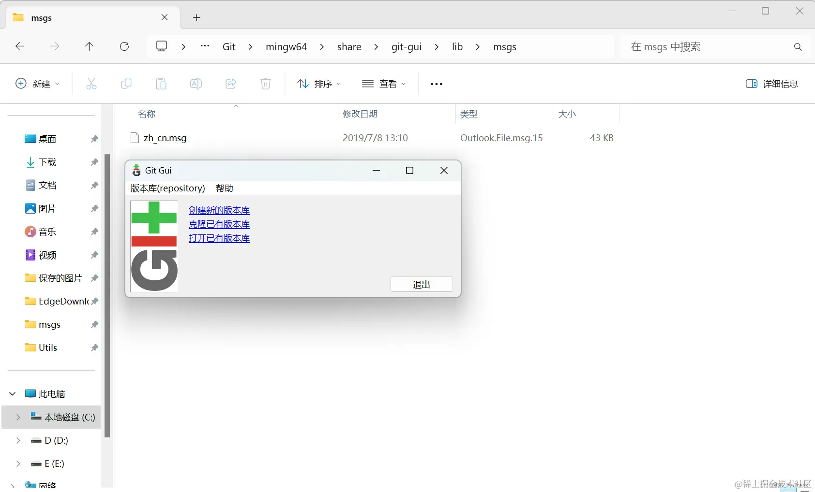The width and height of the screenshot is (815, 492).
Task: Click the Copy icon in toolbar
Action: tap(126, 84)
